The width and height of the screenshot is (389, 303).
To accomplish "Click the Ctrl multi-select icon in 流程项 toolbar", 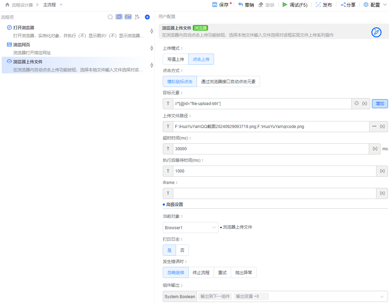I will 128,17.
